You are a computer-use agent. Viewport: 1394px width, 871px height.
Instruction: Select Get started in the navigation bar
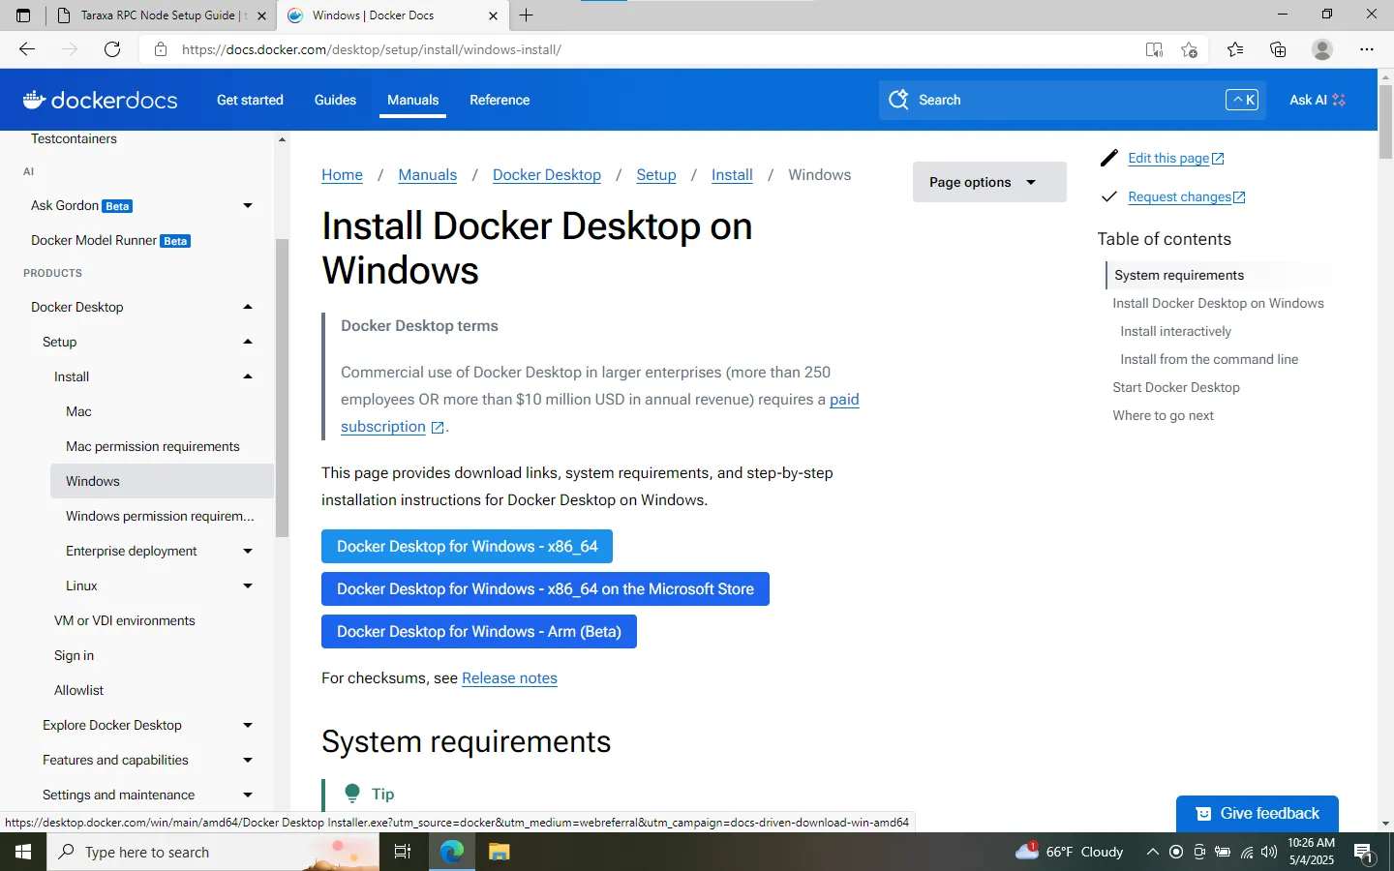(249, 100)
